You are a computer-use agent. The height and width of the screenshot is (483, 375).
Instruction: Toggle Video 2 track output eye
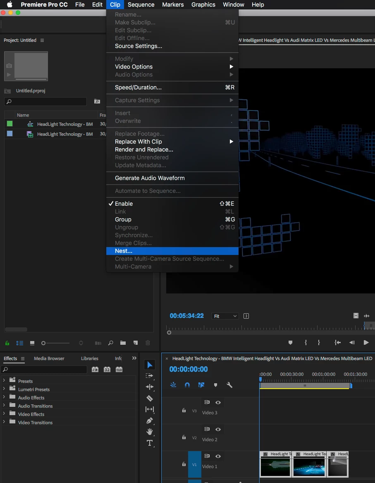(218, 429)
